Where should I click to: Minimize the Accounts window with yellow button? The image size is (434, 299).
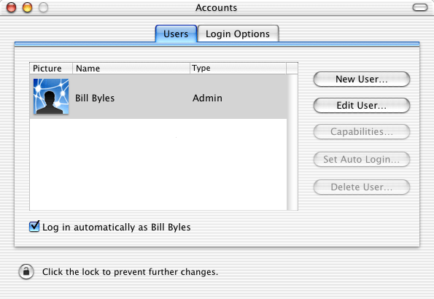[x=27, y=7]
